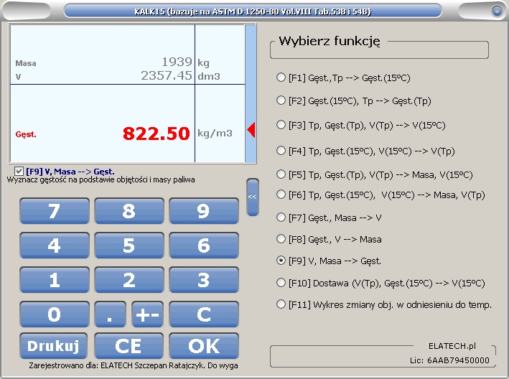The image size is (509, 379).
Task: Click the red Gęst. label
Action: 26,134
